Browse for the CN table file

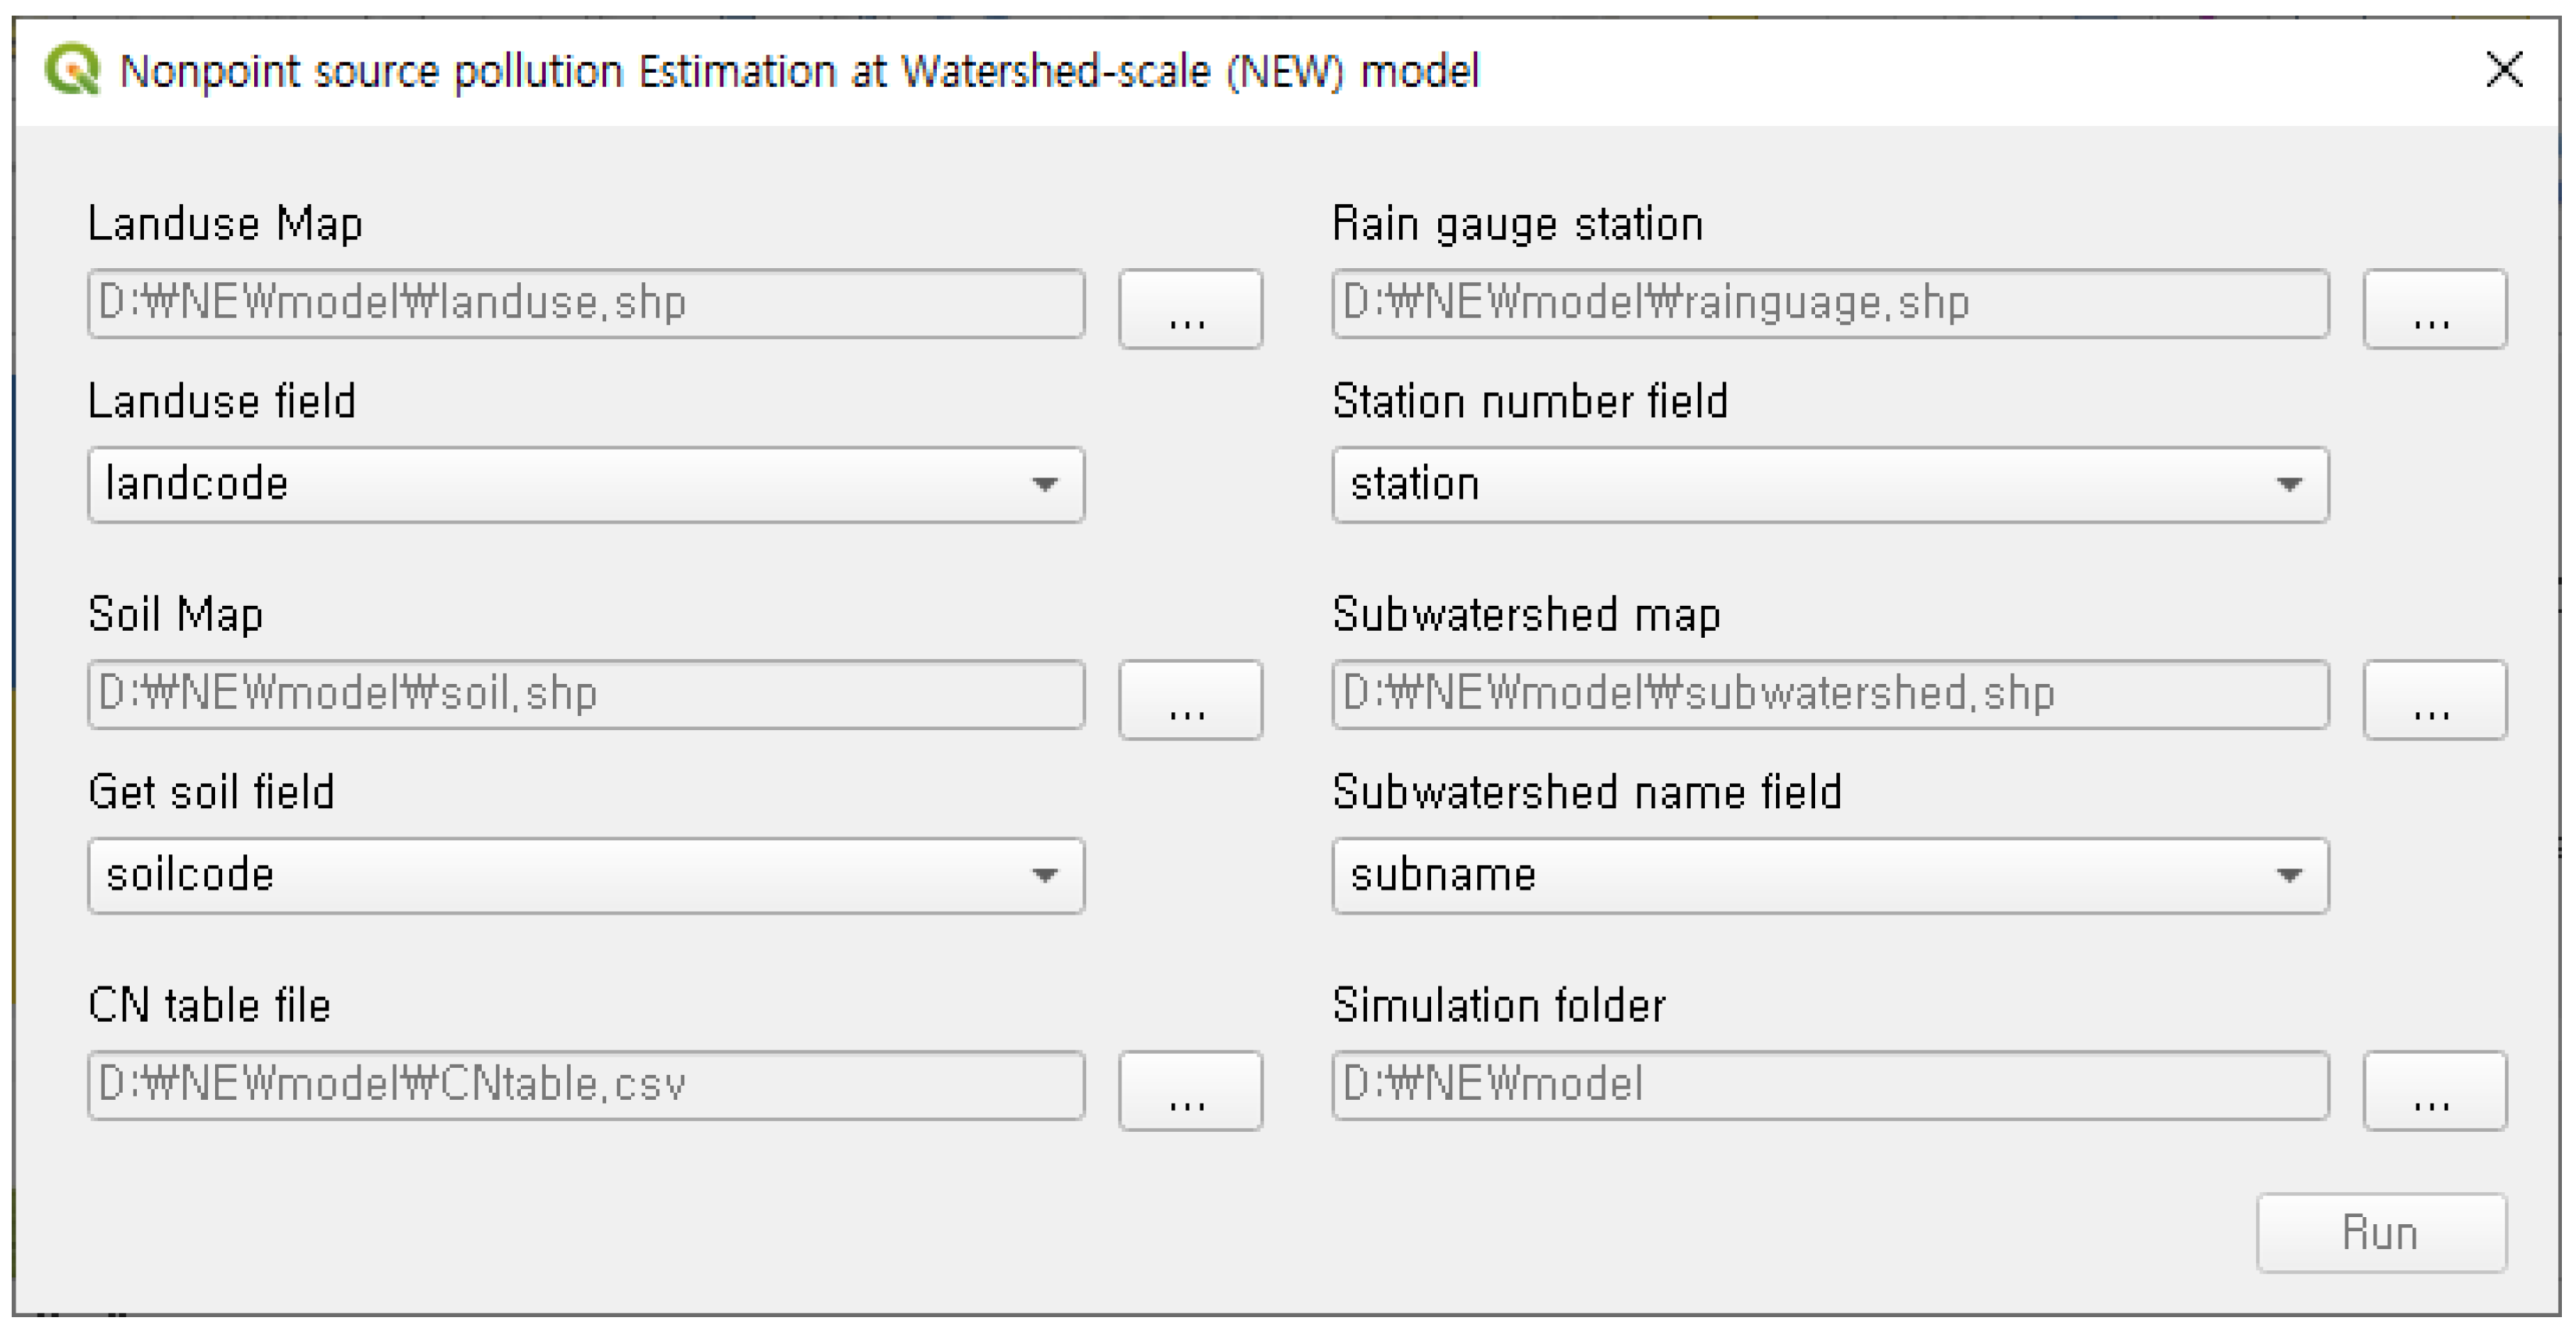[1189, 1090]
